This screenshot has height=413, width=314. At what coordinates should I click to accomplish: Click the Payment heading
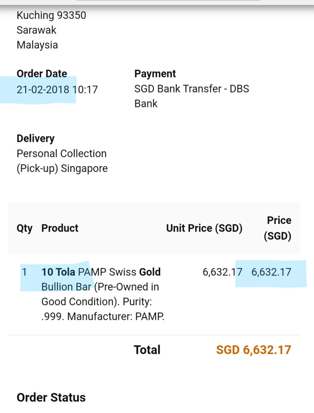[155, 74]
